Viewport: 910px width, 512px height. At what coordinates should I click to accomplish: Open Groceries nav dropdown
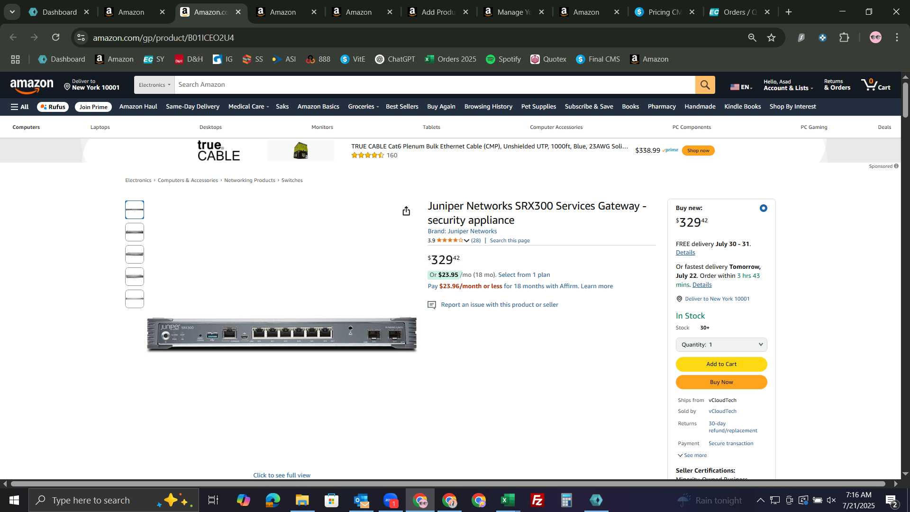(363, 107)
